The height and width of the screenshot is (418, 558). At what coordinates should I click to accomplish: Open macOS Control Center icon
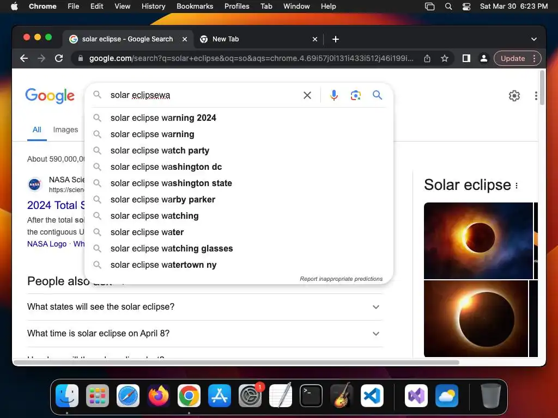coord(466,7)
